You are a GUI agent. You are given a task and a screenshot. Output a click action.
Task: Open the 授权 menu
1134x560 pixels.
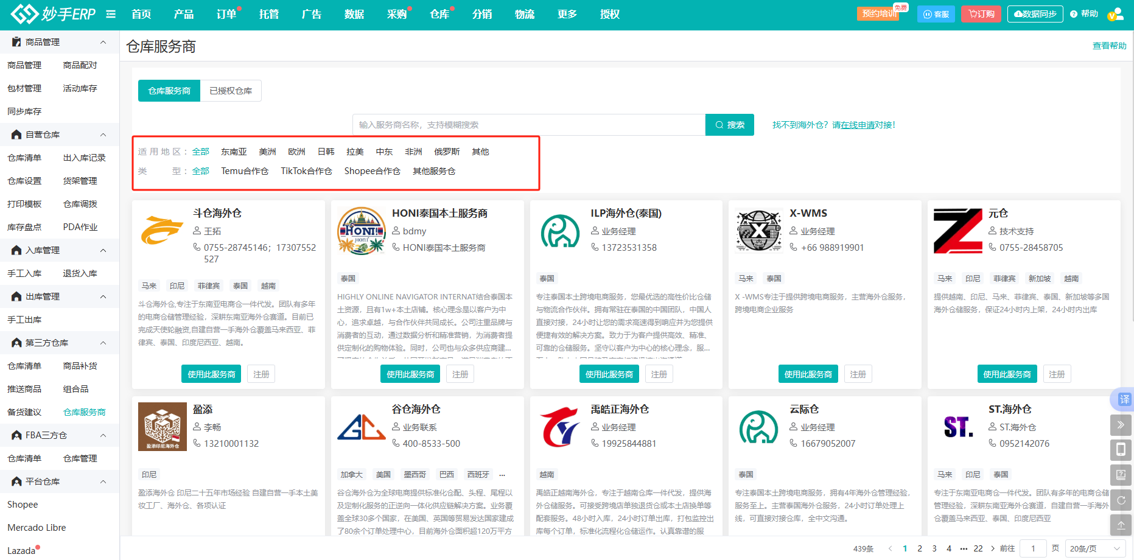pos(609,14)
